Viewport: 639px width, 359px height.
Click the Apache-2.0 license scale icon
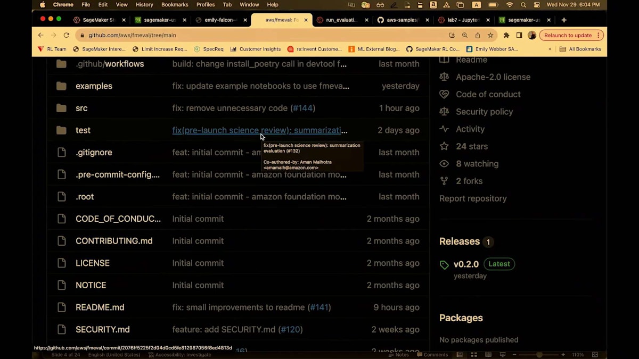[444, 77]
